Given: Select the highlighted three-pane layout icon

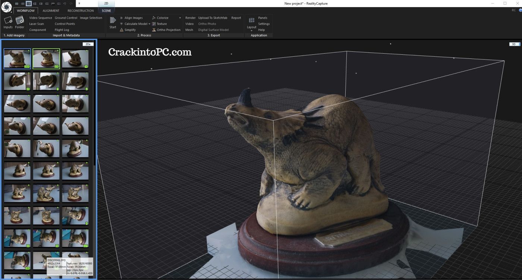Looking at the screenshot, I should [29, 3].
